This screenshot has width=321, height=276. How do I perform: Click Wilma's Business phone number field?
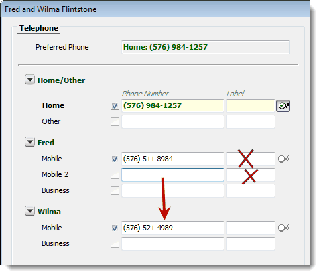(x=172, y=243)
